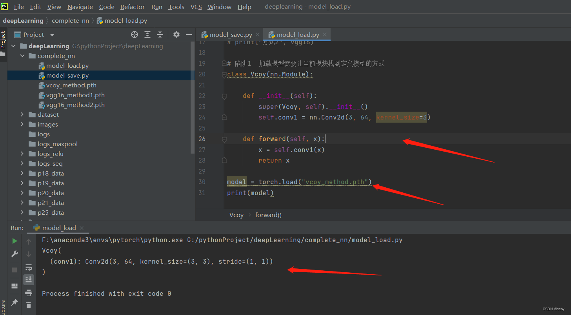Viewport: 571px width, 315px height.
Task: Open the Window menu
Action: coord(220,7)
